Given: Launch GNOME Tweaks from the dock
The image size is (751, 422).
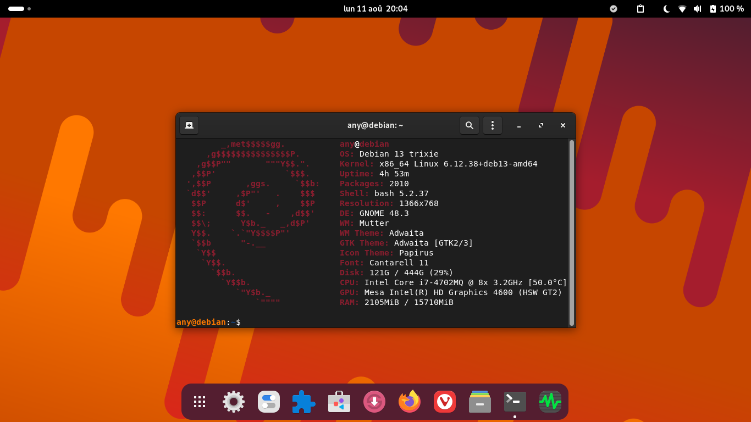Looking at the screenshot, I should pos(269,402).
